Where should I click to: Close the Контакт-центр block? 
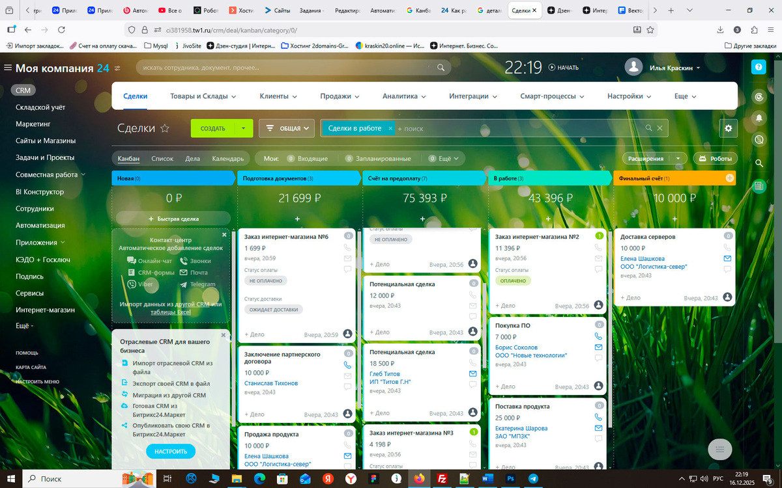pos(224,234)
